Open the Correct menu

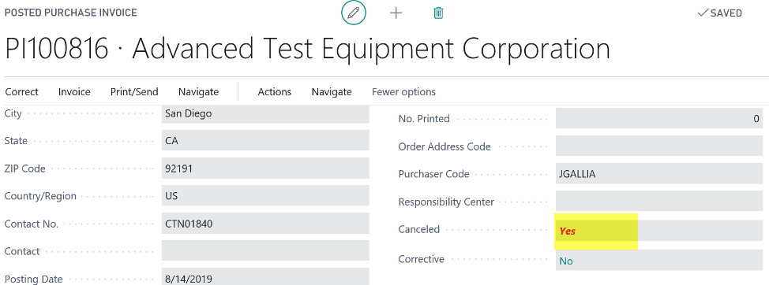pyautogui.click(x=21, y=92)
